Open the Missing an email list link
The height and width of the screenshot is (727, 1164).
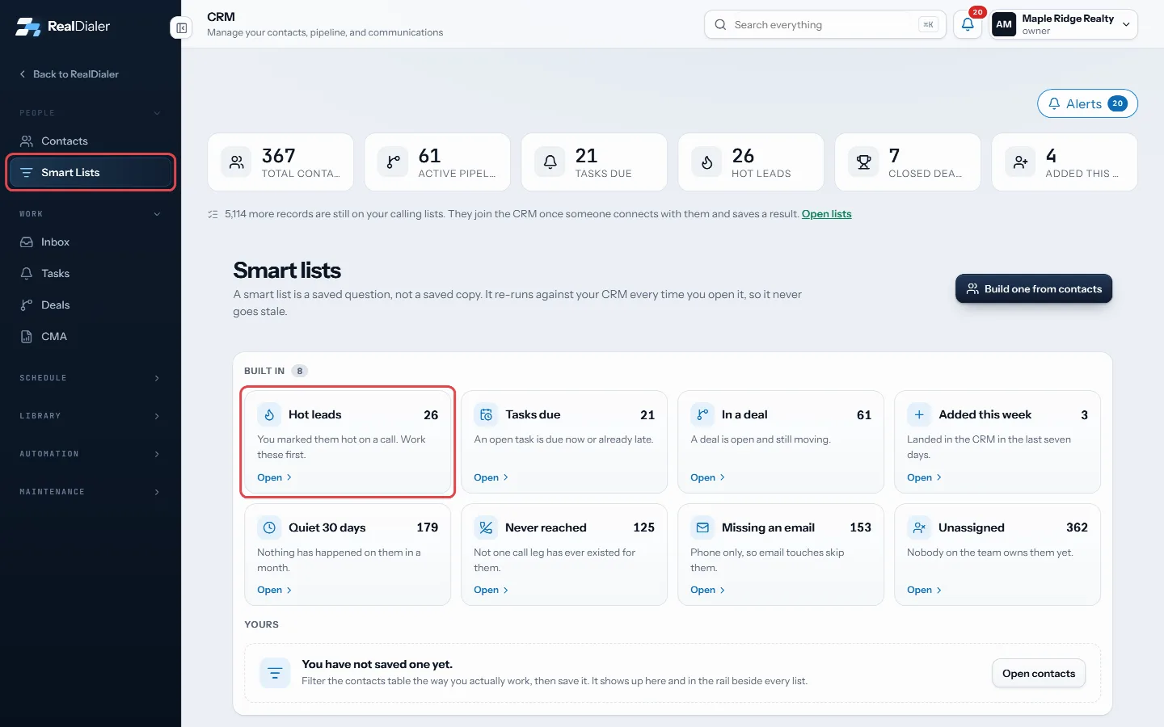point(707,590)
